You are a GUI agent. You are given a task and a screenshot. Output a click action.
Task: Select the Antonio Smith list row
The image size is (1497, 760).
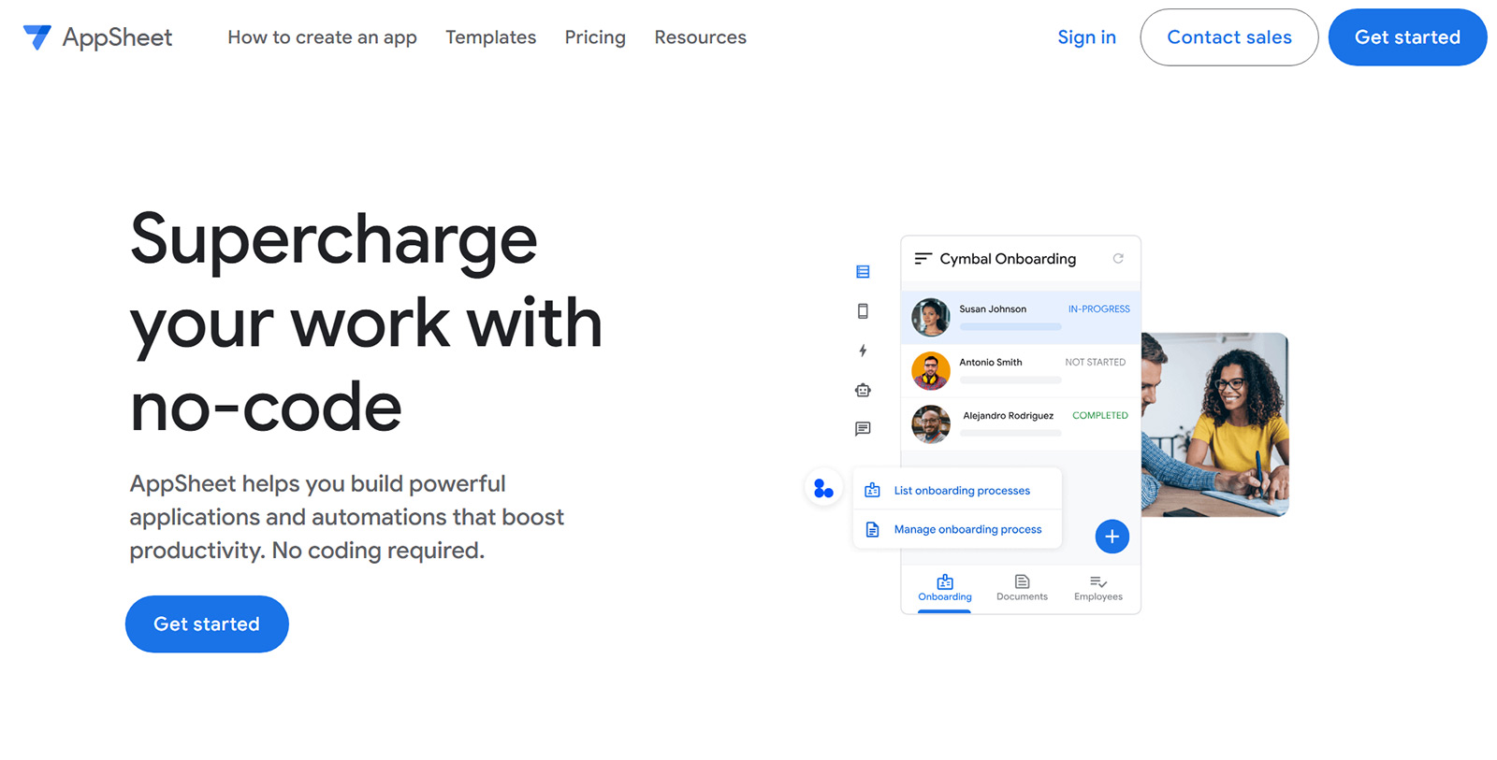(x=1020, y=370)
